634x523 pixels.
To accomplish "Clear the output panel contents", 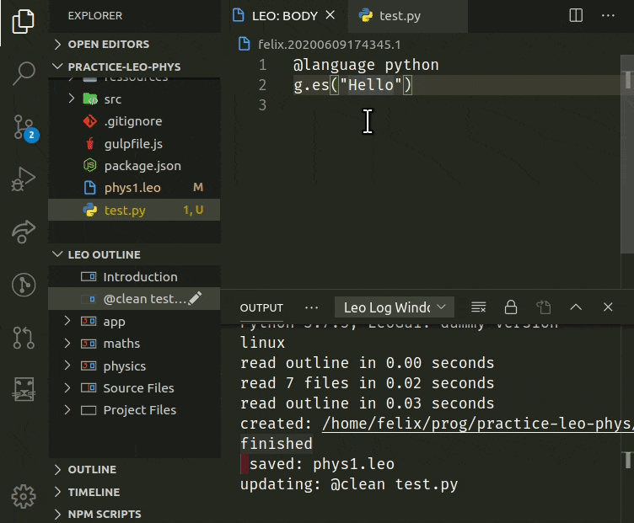I will (x=478, y=307).
